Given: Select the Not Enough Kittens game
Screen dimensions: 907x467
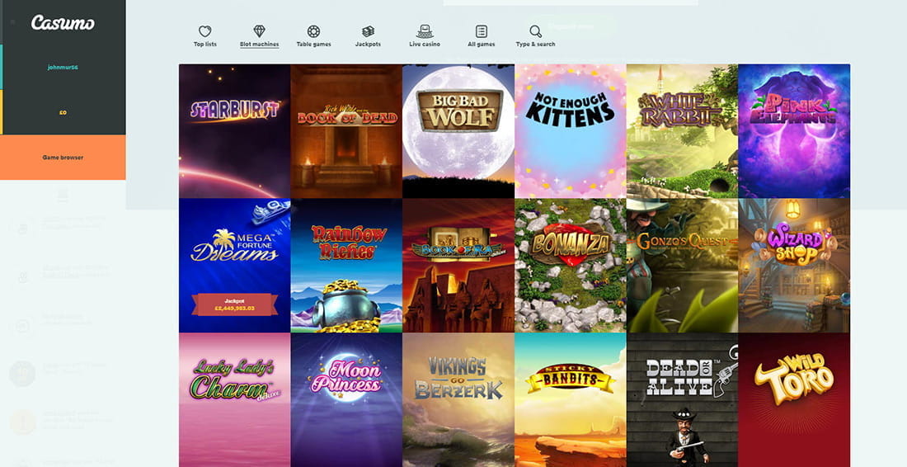Looking at the screenshot, I should [x=571, y=131].
